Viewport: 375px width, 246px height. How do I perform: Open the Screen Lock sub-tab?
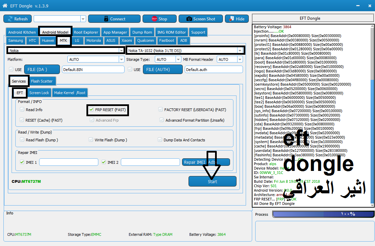pos(39,93)
